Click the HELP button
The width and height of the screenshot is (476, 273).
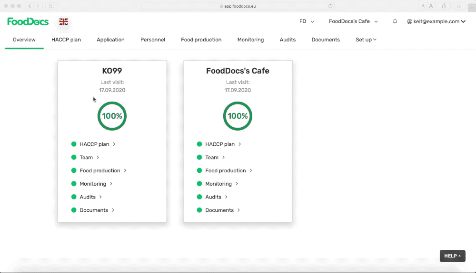click(x=453, y=256)
